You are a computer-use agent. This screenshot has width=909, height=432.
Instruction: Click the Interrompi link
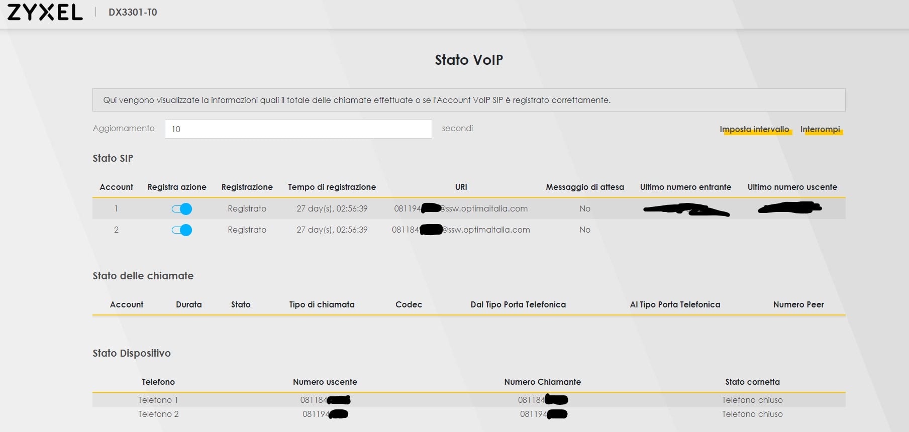[x=820, y=129]
